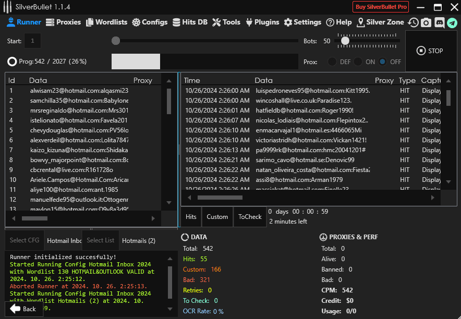Click the camera screenshot icon
This screenshot has height=319, width=461.
pos(426,22)
